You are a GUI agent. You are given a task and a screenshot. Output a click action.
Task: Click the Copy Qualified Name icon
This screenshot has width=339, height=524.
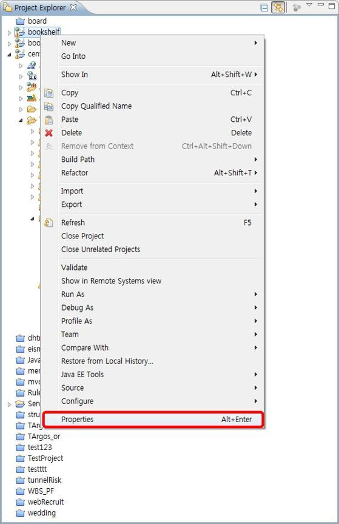coord(49,106)
